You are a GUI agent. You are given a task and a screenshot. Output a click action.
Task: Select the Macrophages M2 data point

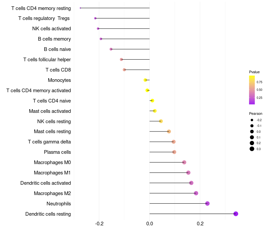point(196,193)
